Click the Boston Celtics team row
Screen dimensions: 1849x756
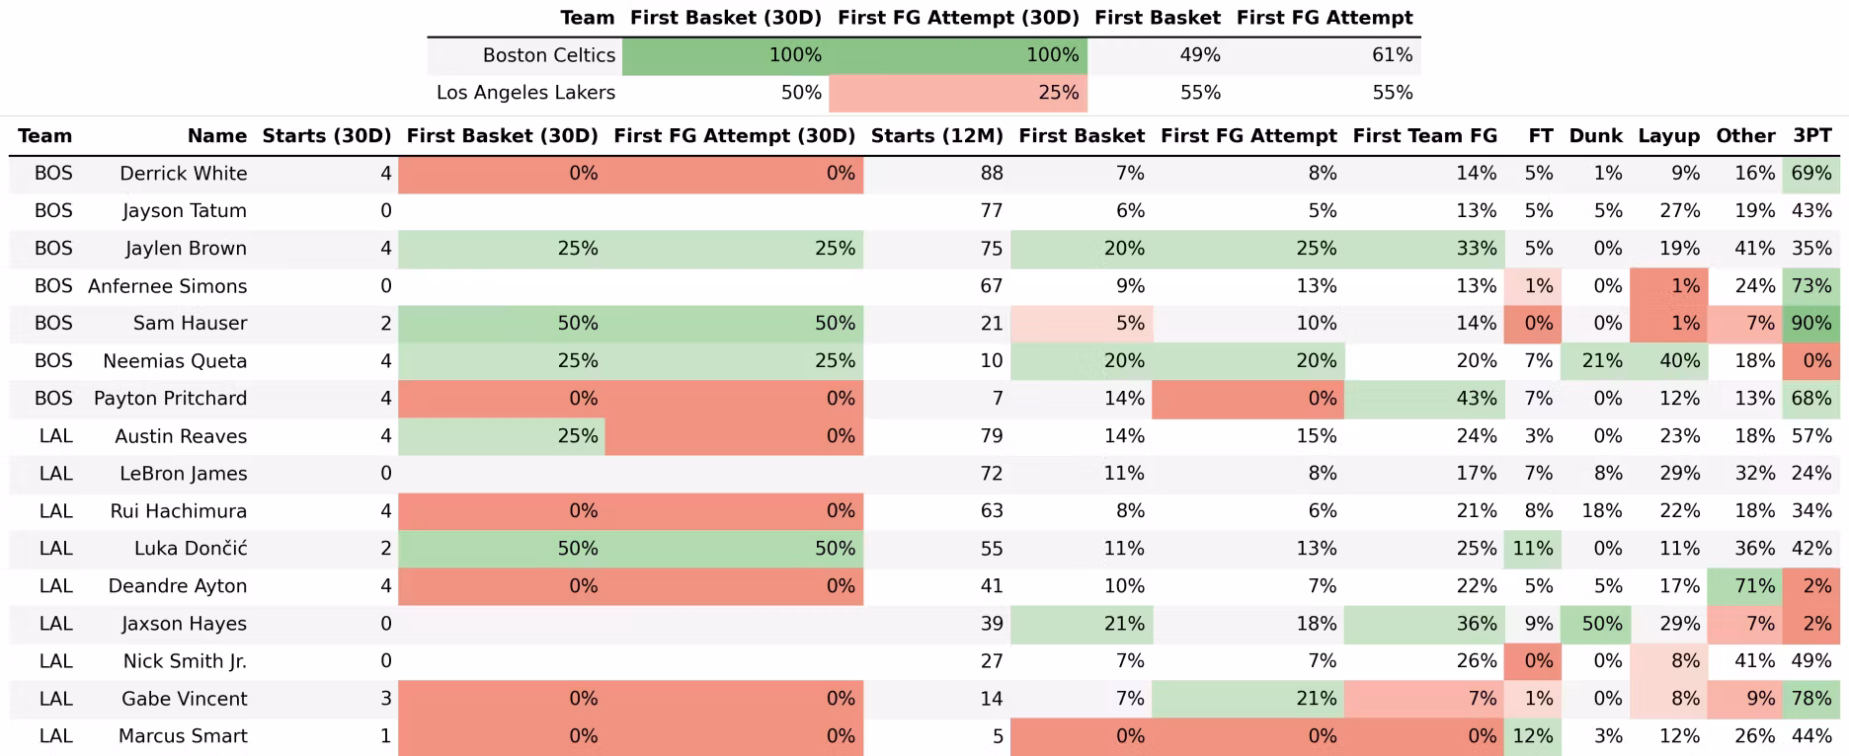pos(548,55)
